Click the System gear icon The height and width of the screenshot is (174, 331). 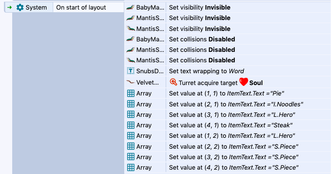point(20,7)
